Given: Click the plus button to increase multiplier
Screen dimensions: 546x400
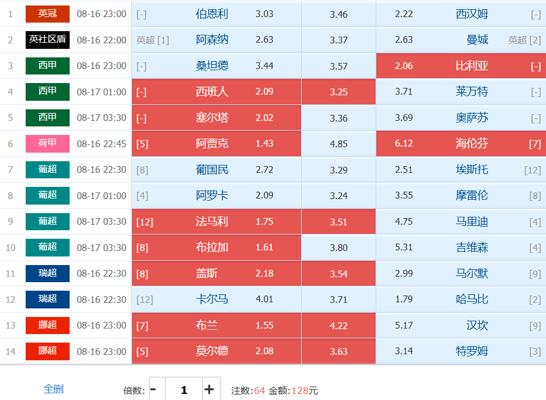Looking at the screenshot, I should click(x=209, y=389).
